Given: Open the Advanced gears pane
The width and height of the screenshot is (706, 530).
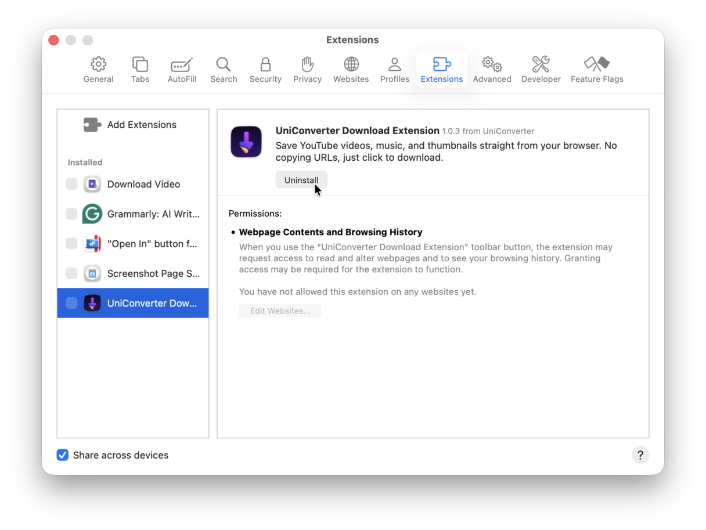Looking at the screenshot, I should tap(492, 70).
